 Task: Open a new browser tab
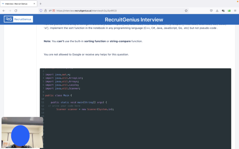[x=41, y=4]
